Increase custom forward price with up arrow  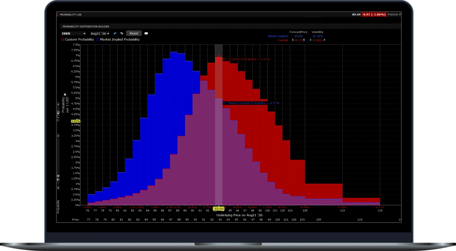[x=304, y=40]
